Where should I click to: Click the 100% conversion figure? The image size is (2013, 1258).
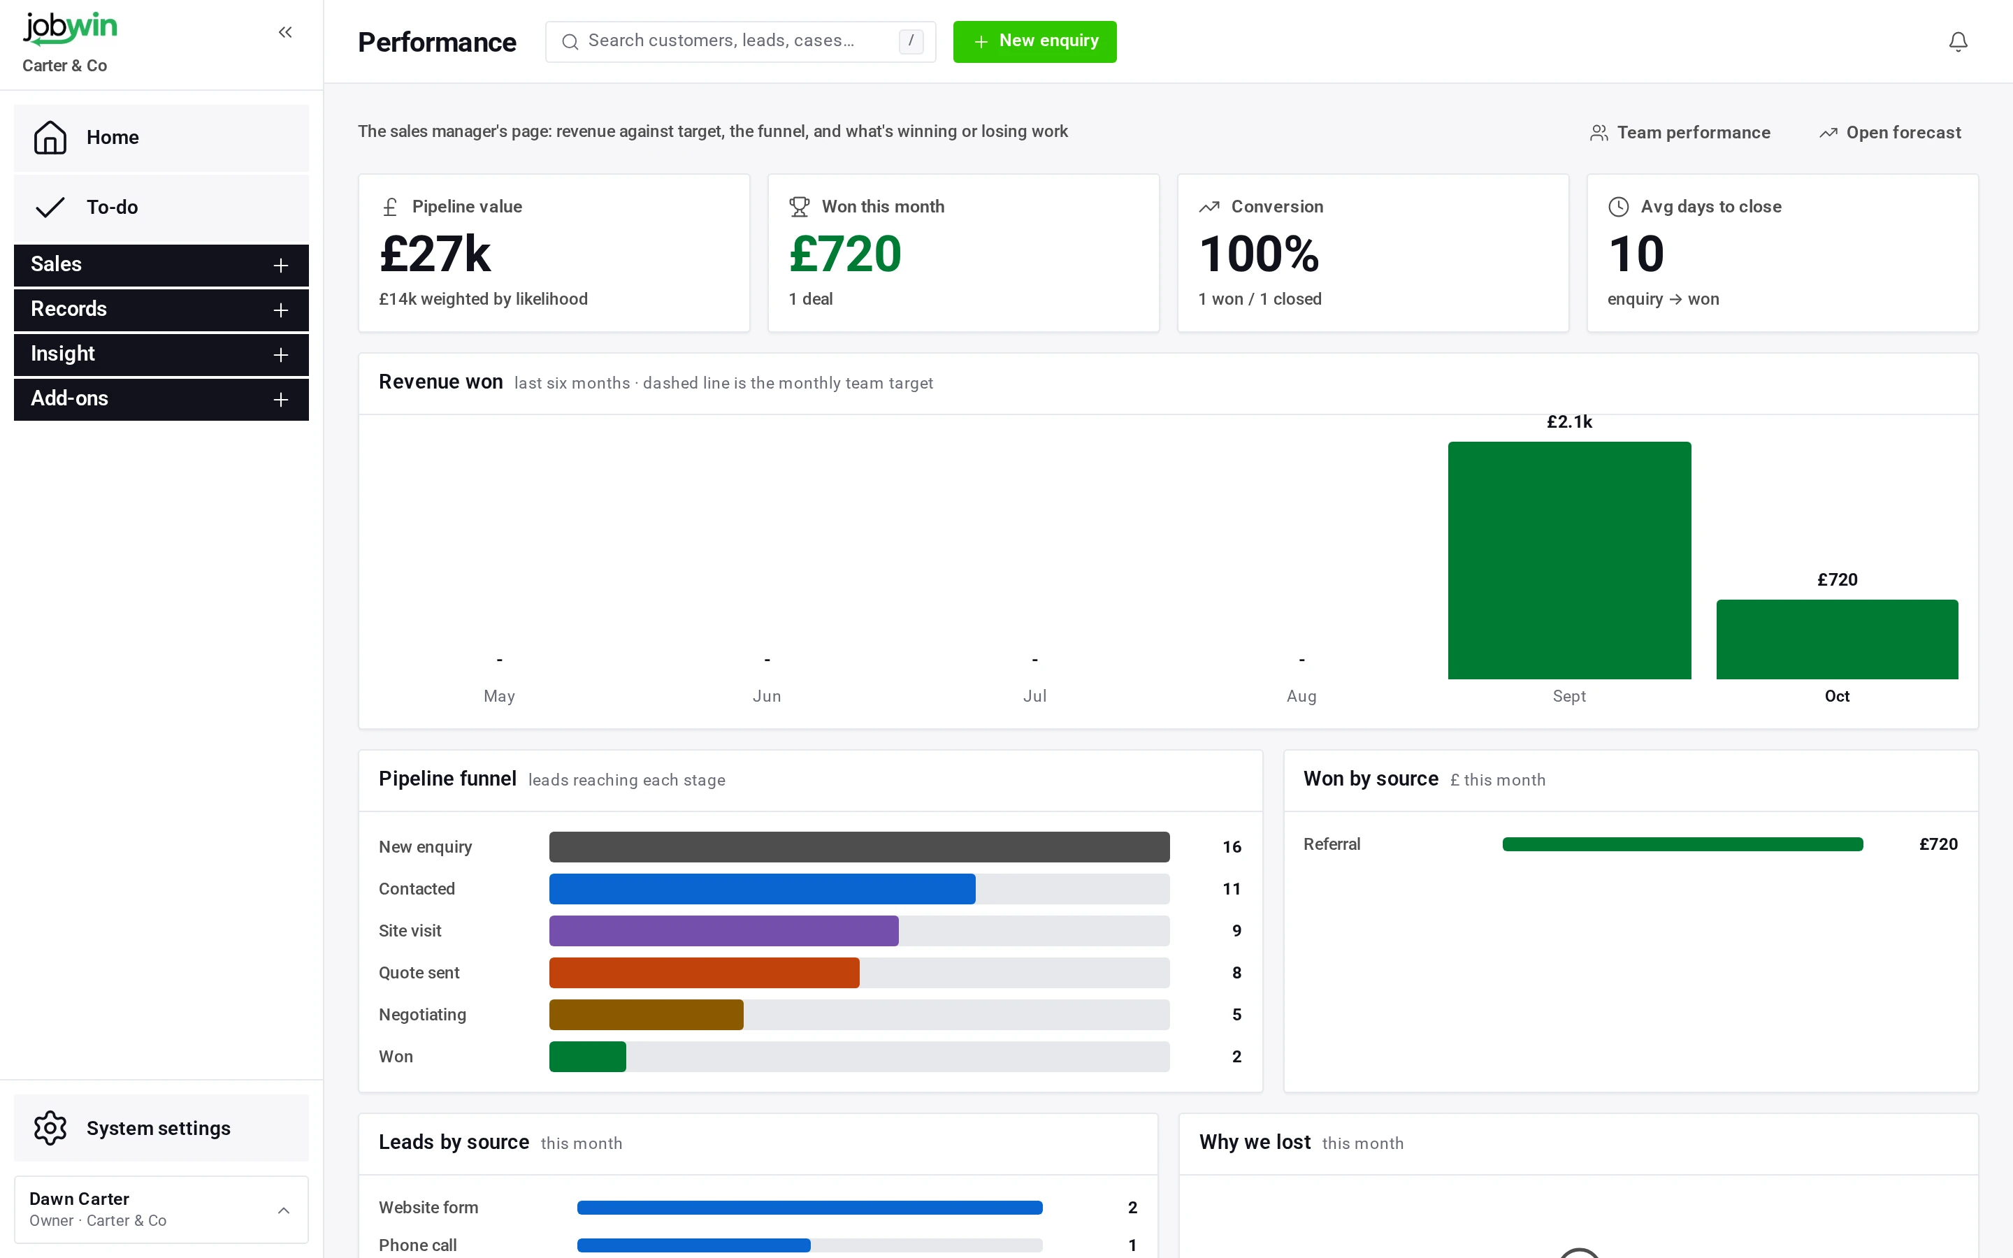click(x=1259, y=253)
